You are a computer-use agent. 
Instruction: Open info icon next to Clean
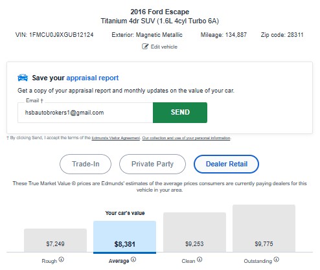tap(200, 260)
